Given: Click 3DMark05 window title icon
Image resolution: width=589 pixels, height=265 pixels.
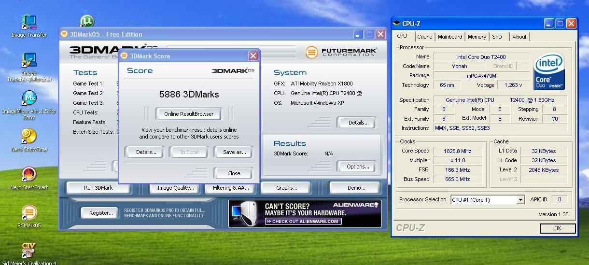Looking at the screenshot, I should coord(65,34).
